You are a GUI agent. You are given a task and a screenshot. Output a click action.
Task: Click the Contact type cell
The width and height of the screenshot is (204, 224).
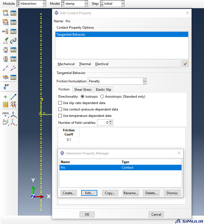[x=151, y=168]
